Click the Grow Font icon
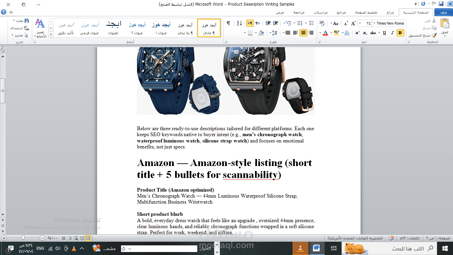Image resolution: width=453 pixels, height=255 pixels. [353, 23]
